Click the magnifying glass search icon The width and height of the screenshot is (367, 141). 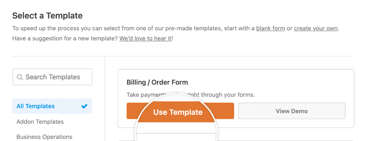(20, 77)
